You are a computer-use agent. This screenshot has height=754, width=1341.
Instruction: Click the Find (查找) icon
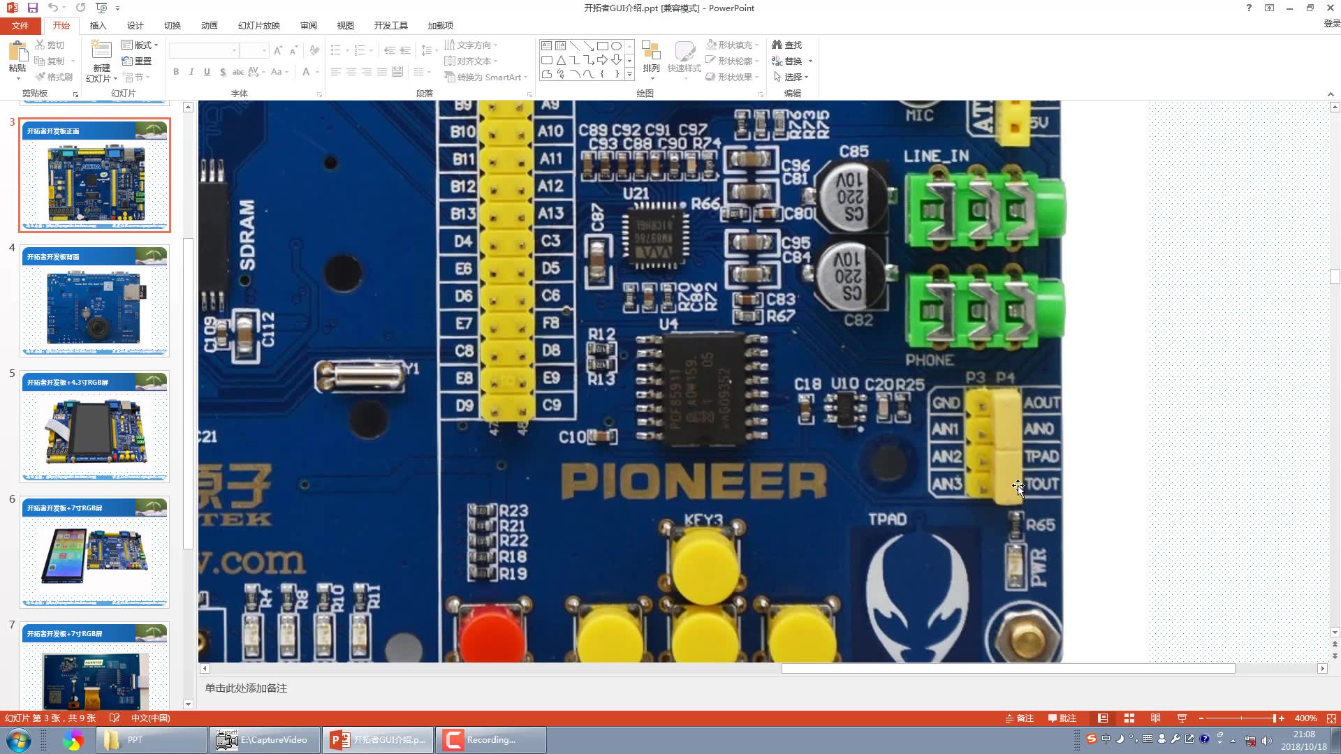pos(777,45)
